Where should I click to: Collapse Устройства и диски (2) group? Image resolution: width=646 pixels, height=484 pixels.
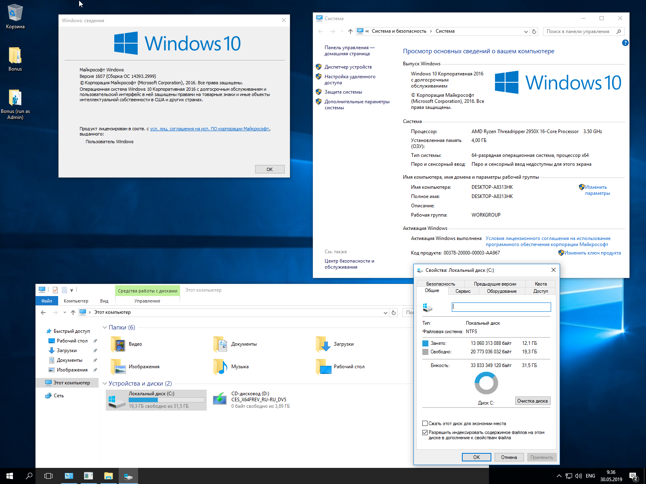pyautogui.click(x=105, y=384)
